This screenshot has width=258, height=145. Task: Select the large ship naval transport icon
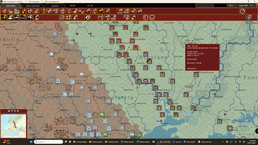(x=17, y=17)
